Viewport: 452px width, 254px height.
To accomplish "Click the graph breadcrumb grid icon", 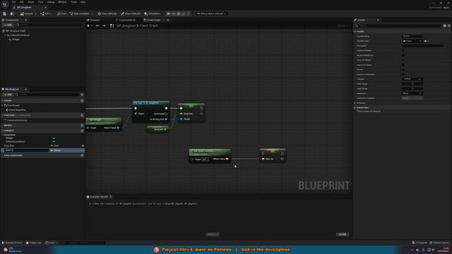I will click(112, 26).
